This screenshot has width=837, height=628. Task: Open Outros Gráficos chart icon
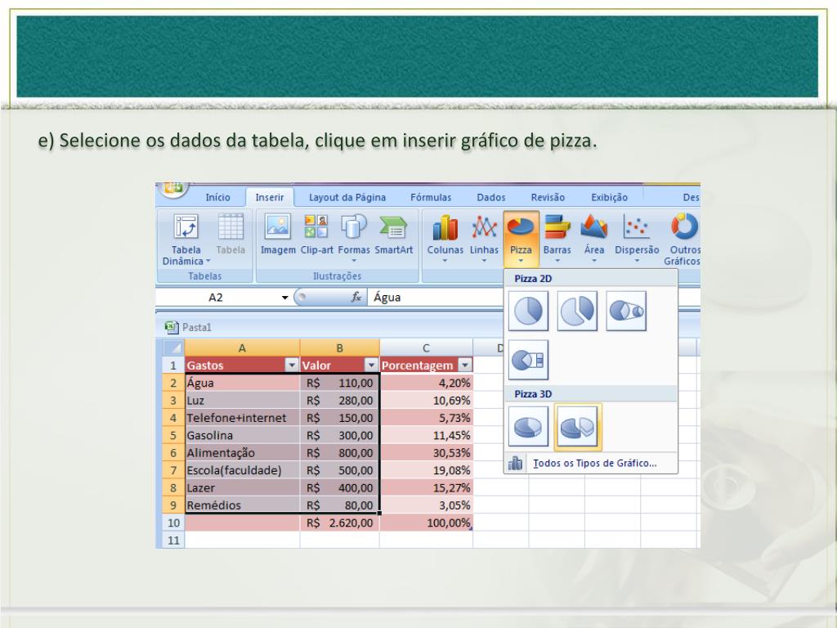click(x=684, y=227)
